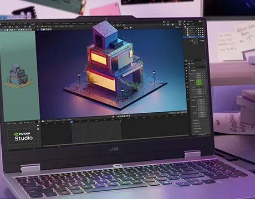The image size is (255, 199).
Task: Open the Object Mode dropdown in viewport header
Action: (x=47, y=26)
